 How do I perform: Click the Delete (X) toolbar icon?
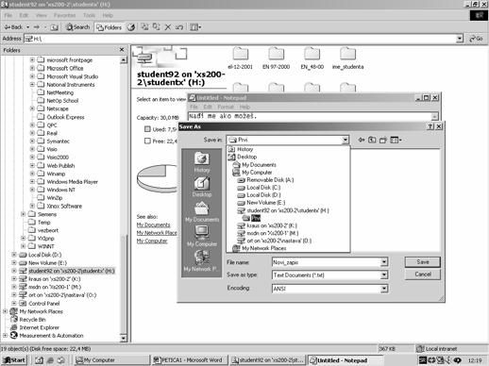tap(168, 27)
